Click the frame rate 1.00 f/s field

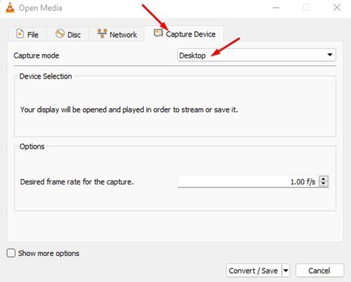tap(248, 181)
